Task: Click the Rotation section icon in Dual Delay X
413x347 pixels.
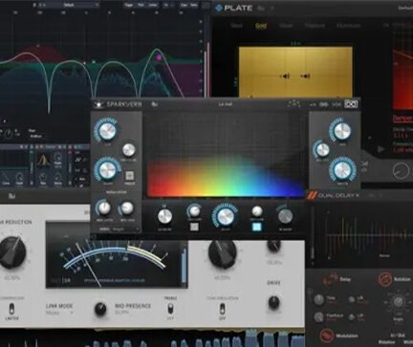Action: [x=385, y=279]
